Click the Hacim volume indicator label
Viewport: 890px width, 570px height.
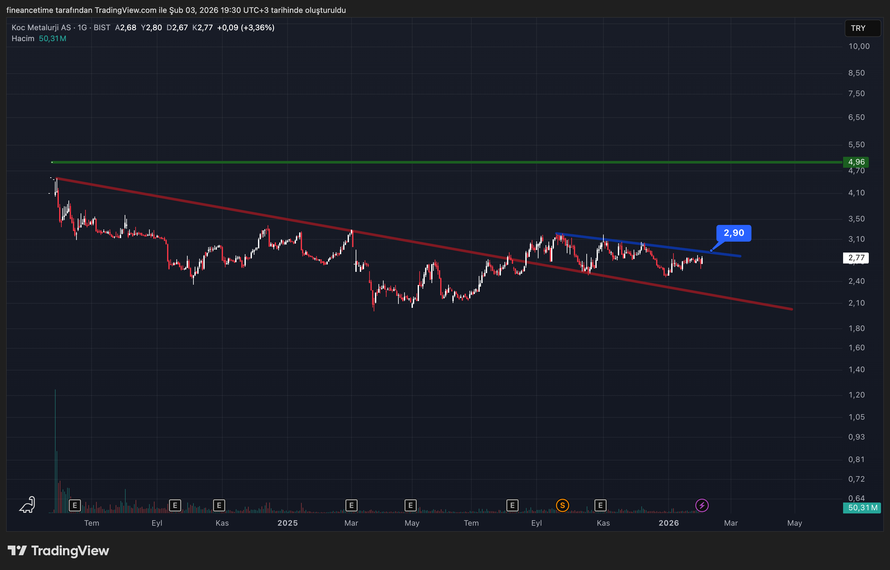[22, 39]
